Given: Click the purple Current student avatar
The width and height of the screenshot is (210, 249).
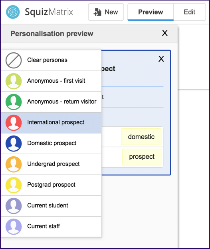Looking at the screenshot, I should 14,206.
